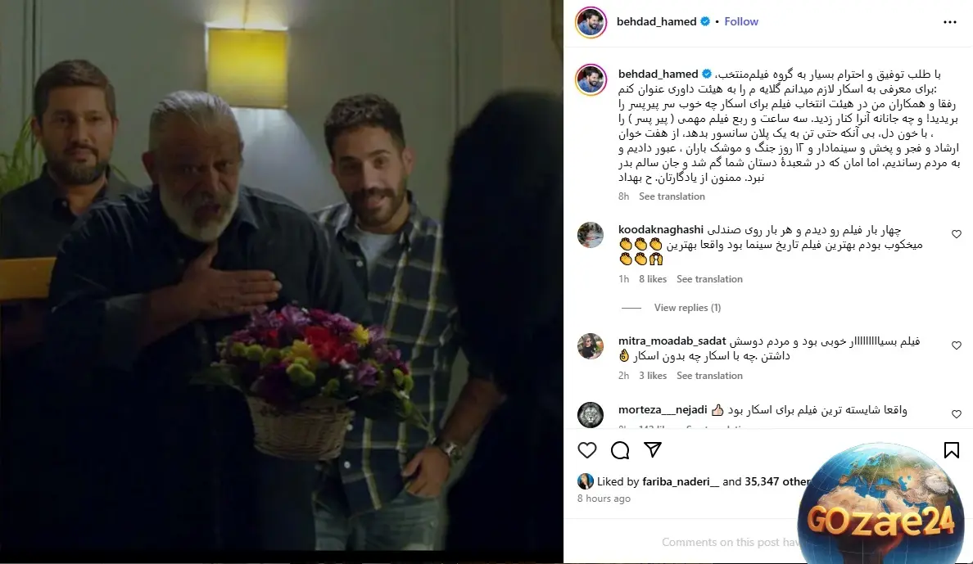See translation of mitra_moadab_sadat's comment

pos(709,376)
